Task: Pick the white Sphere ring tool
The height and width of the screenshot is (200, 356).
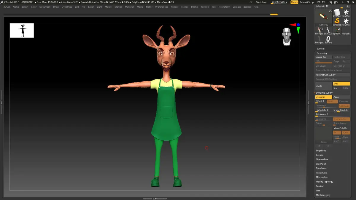Action: (x=328, y=39)
